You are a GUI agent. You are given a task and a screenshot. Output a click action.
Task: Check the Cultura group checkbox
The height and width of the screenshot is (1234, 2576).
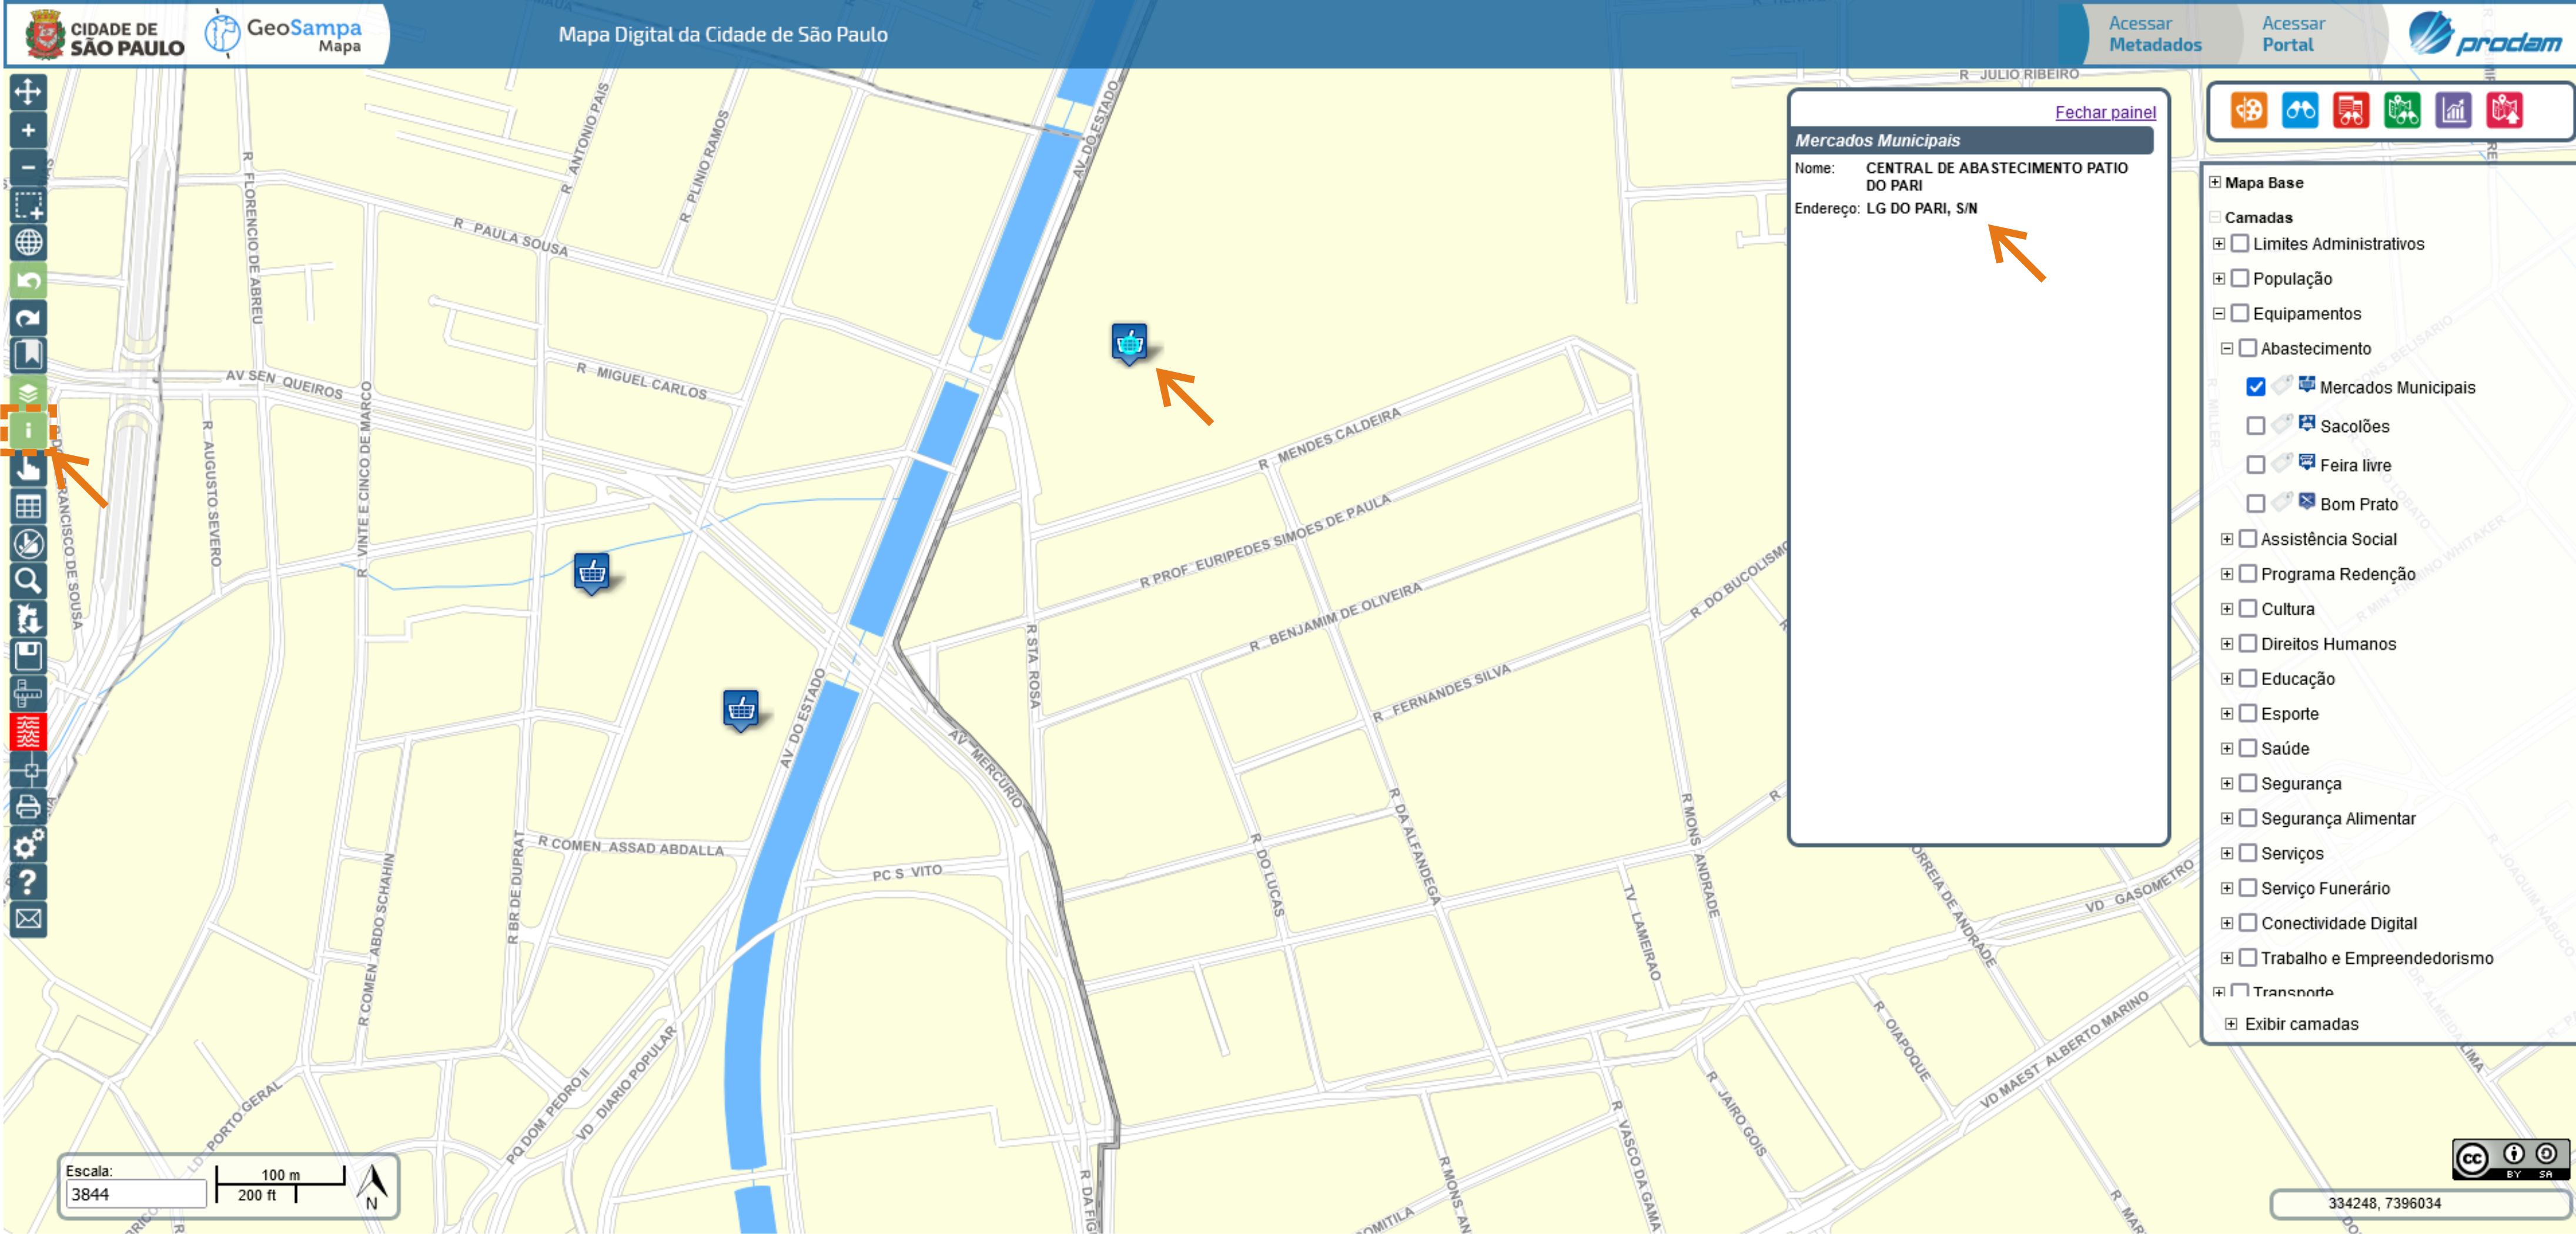point(2248,609)
